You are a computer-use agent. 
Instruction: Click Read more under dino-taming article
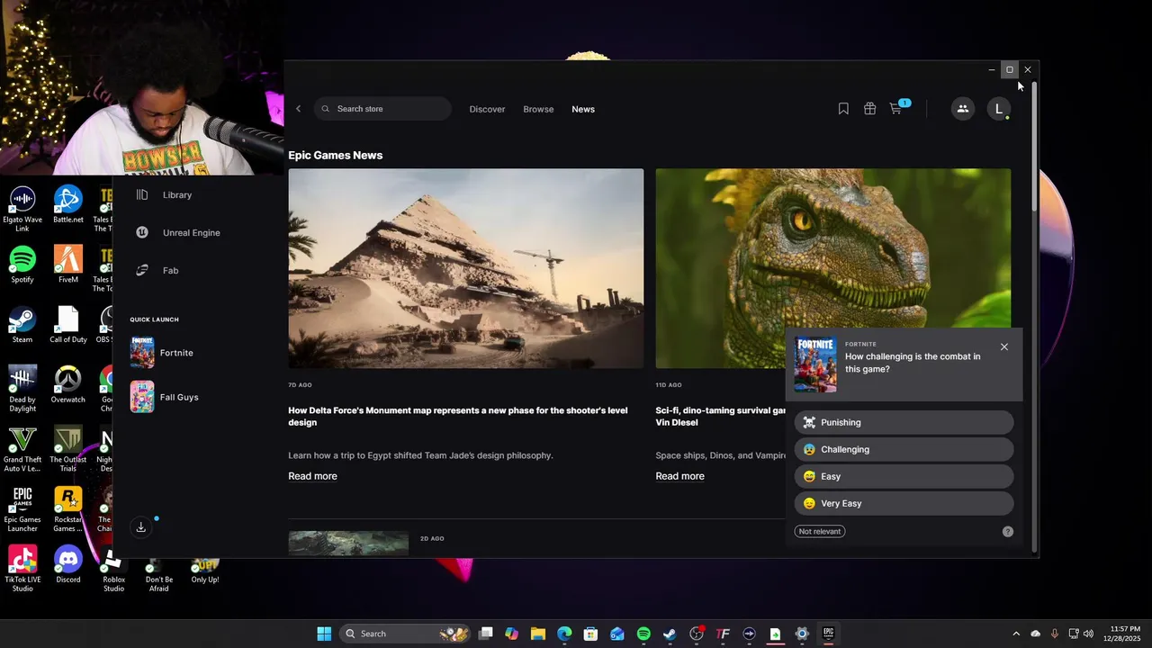679,476
